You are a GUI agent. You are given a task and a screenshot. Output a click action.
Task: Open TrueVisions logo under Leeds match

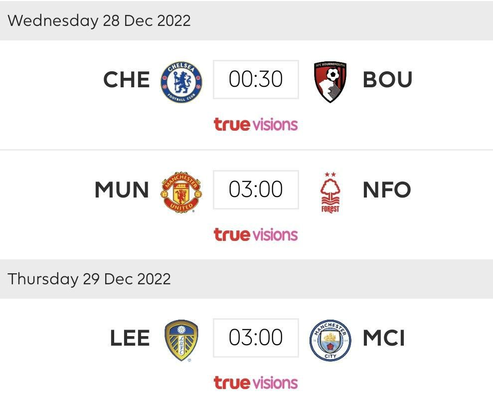pyautogui.click(x=256, y=383)
